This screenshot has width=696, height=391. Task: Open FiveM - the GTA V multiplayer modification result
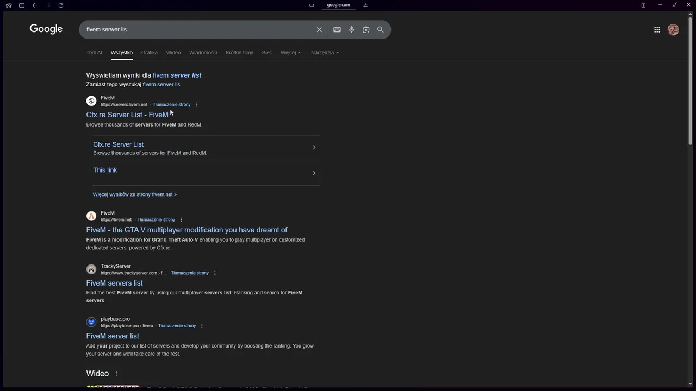187,230
